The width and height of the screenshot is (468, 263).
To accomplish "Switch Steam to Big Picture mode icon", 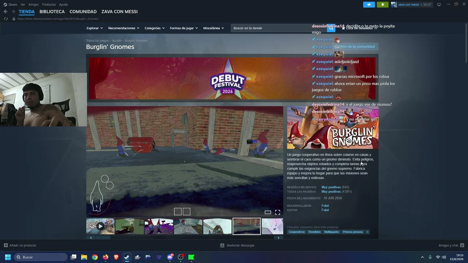I will [439, 4].
